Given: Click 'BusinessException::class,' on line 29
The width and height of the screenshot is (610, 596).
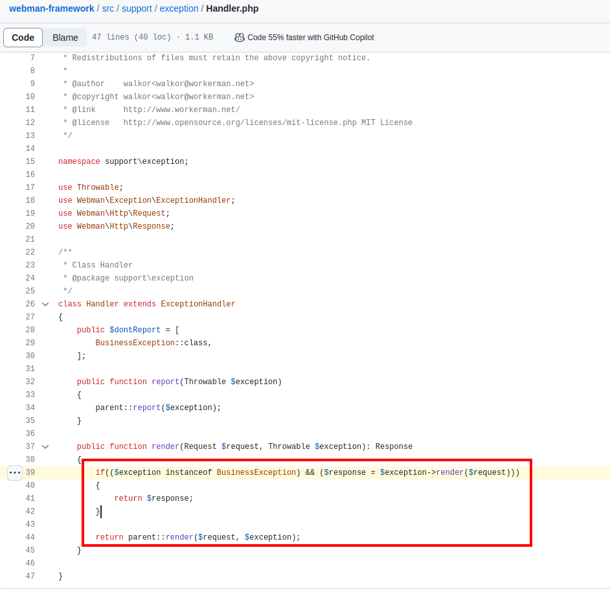Looking at the screenshot, I should (x=153, y=343).
